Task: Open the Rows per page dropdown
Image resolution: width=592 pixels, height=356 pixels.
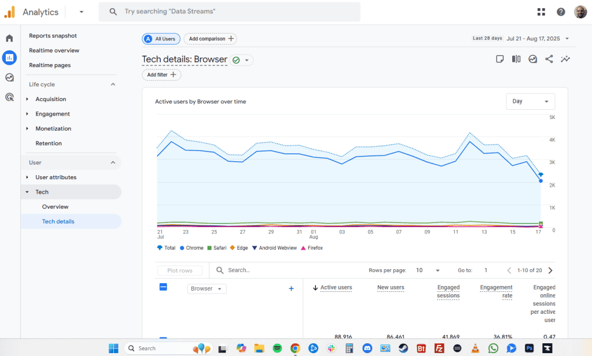Action: [428, 270]
